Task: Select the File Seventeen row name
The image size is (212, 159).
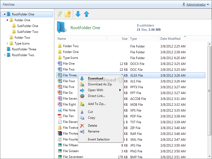Action: point(73,157)
